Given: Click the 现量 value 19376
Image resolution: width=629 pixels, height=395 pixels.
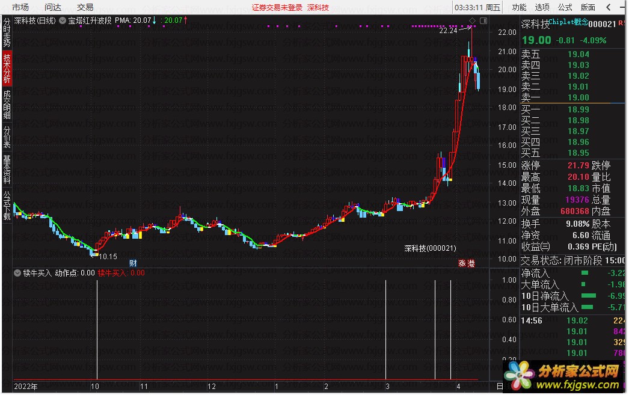Looking at the screenshot, I should coord(577,200).
